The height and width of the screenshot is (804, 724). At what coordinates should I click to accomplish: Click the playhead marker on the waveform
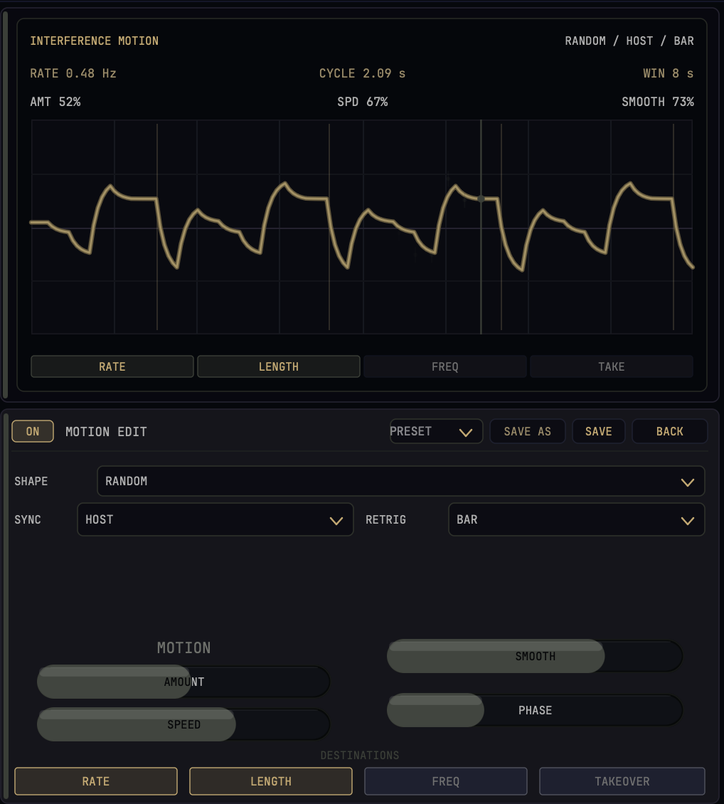pos(481,199)
